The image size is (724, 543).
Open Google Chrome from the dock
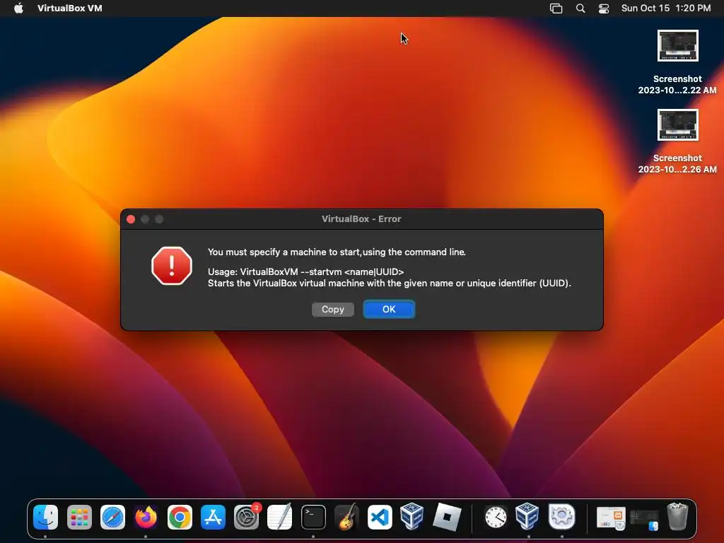(x=180, y=517)
